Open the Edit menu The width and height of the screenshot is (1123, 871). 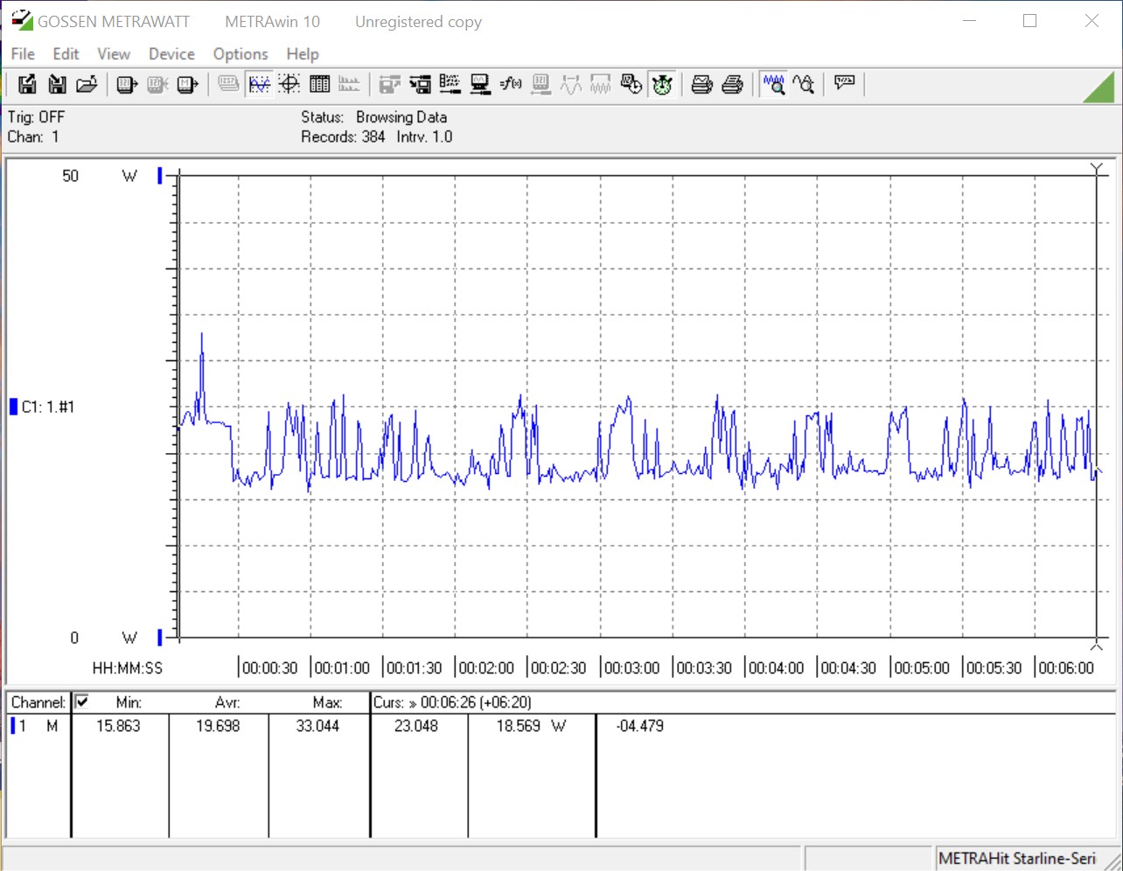tap(66, 54)
